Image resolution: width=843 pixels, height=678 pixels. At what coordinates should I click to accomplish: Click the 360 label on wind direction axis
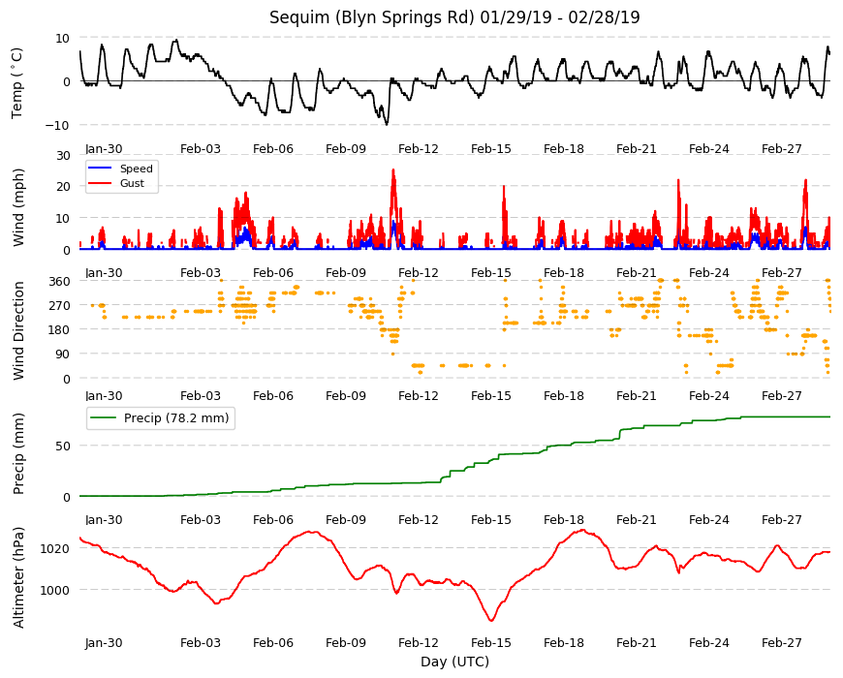tap(59, 282)
